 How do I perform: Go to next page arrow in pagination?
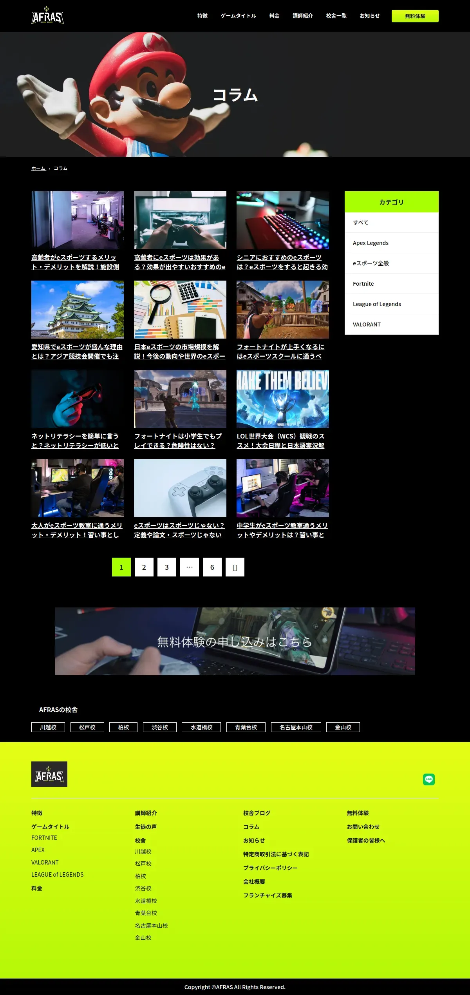tap(235, 567)
